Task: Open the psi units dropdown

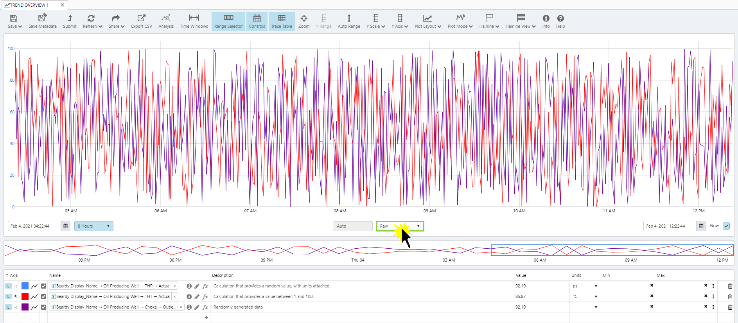Action: pos(585,286)
